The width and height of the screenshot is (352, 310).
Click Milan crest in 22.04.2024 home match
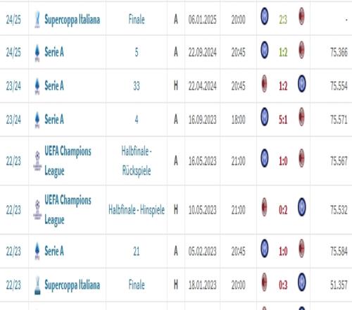(x=264, y=84)
